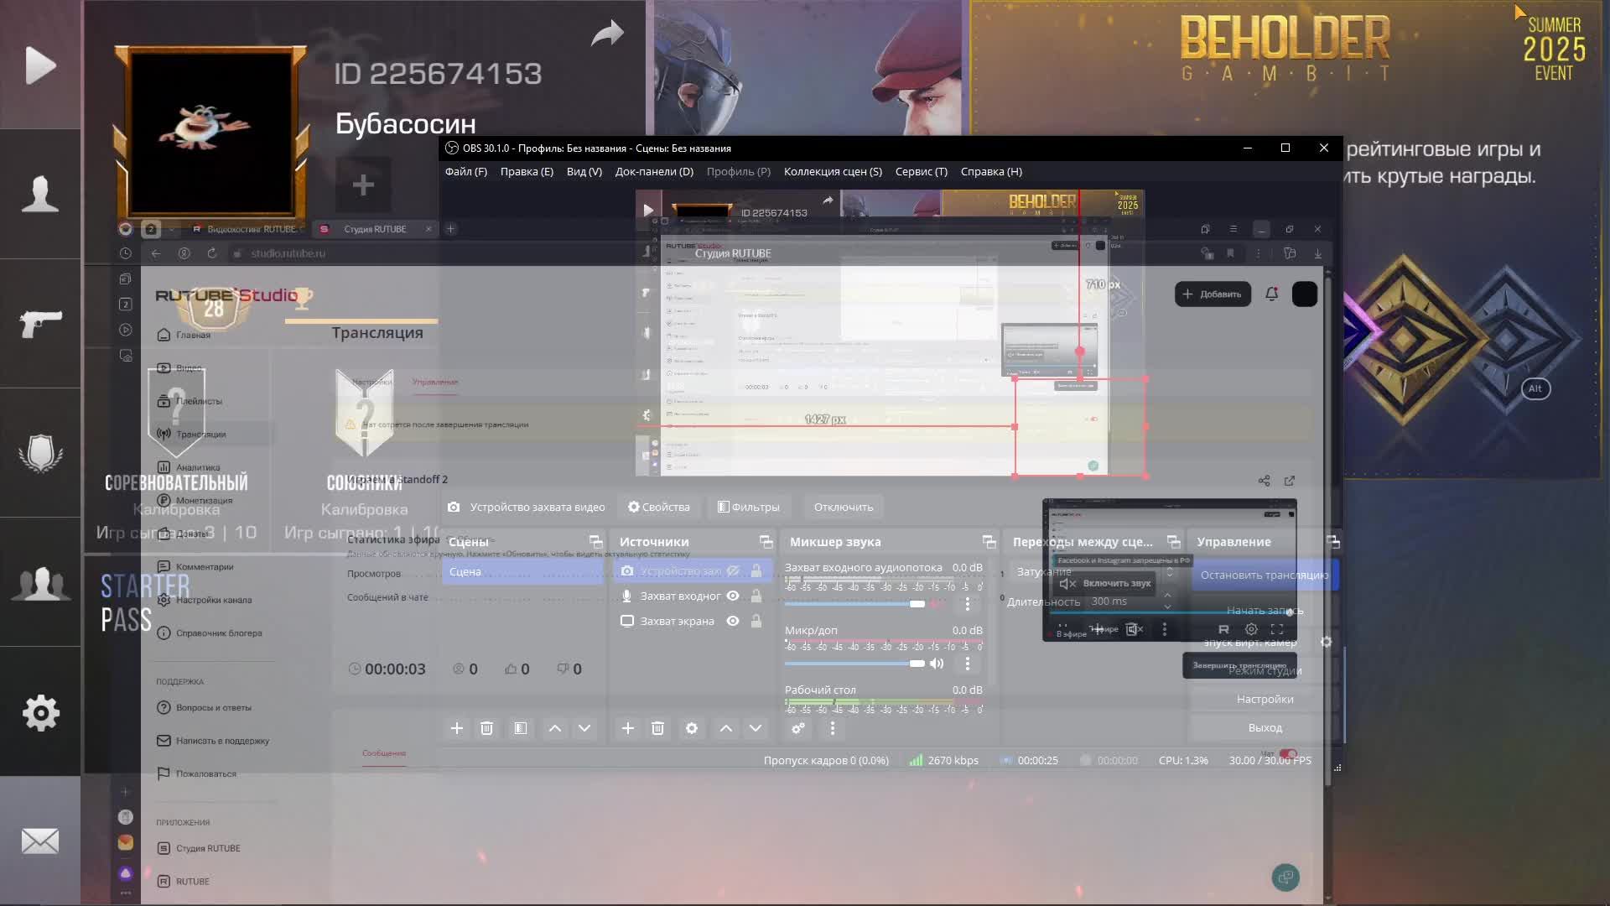This screenshot has width=1610, height=906.
Task: Delete selected source with trash icon
Action: (x=657, y=728)
